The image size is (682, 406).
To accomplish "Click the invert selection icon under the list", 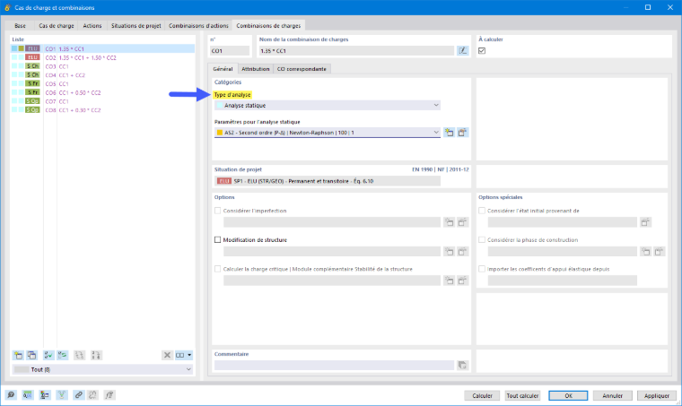I will [x=62, y=355].
